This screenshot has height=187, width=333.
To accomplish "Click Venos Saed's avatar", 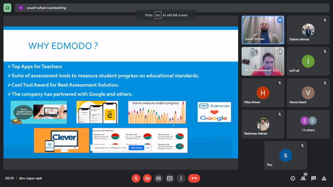I will pyautogui.click(x=308, y=93).
